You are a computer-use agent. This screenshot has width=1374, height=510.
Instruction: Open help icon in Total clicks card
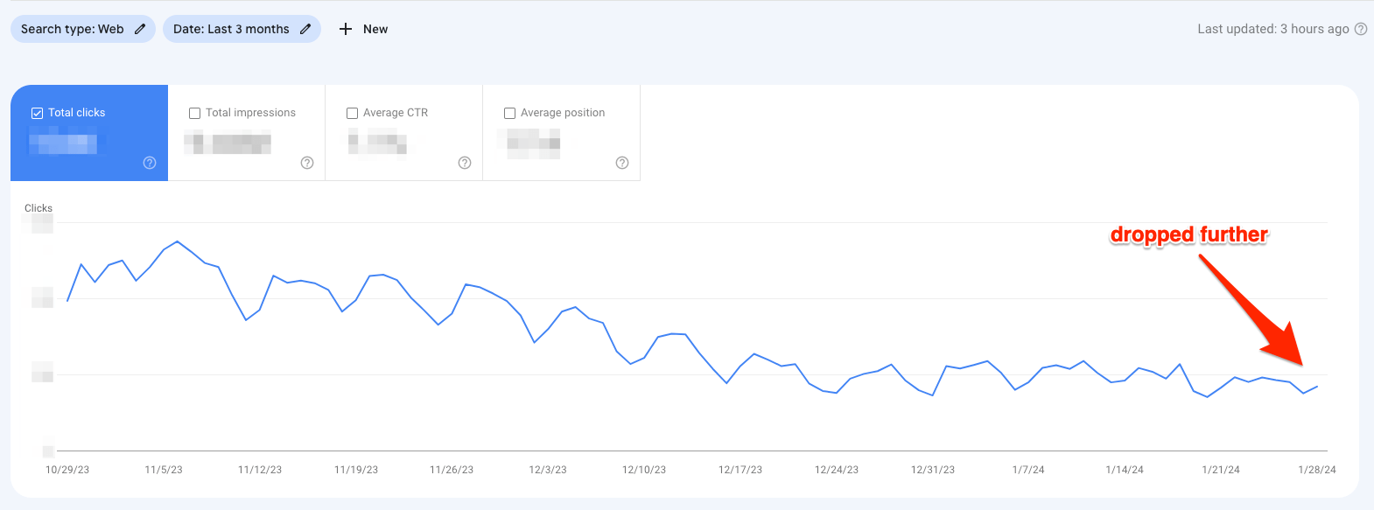pyautogui.click(x=150, y=163)
